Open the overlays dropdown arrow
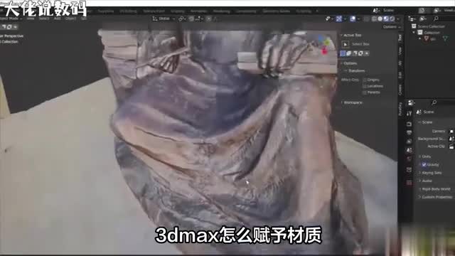This screenshot has height=256, width=455. (358, 18)
